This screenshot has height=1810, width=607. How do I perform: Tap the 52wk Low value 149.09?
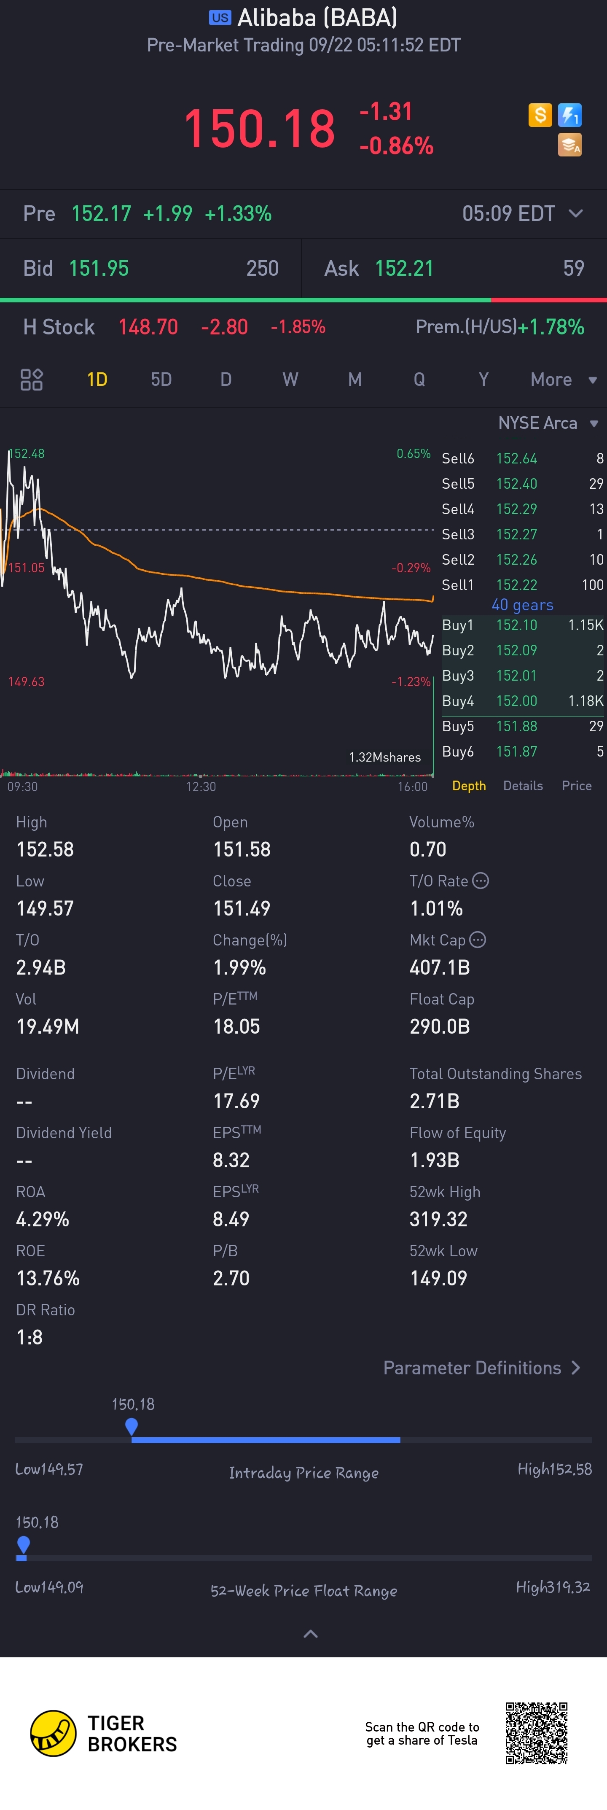438,1278
